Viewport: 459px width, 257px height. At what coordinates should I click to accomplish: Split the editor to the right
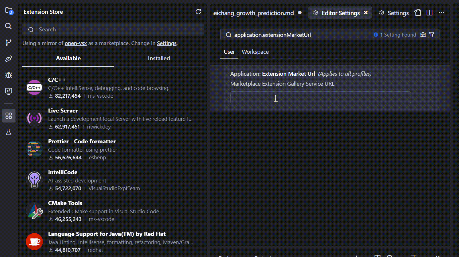coord(429,13)
